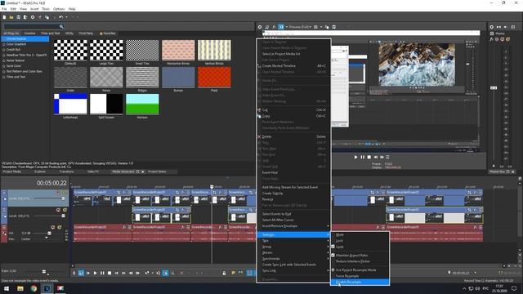The height and width of the screenshot is (294, 523).
Task: Expand the Synchronize submenu
Action: (x=293, y=259)
